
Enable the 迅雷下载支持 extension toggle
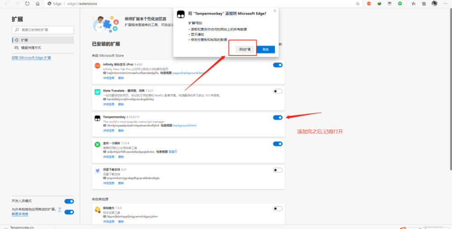point(278,170)
